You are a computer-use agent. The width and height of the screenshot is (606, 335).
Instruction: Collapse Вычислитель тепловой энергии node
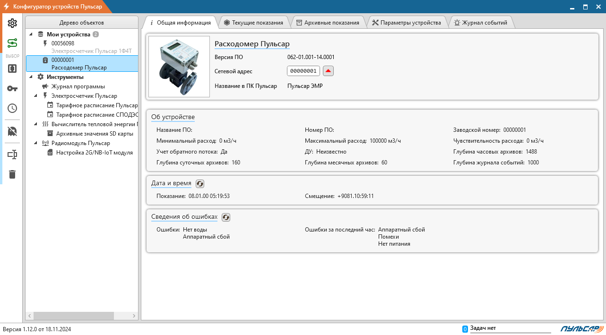[x=36, y=124]
